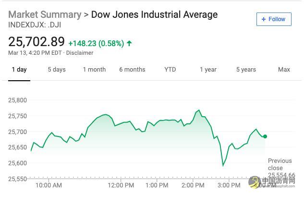View the 5 years chart range
Screen dimensions: 304x197
(x=246, y=69)
